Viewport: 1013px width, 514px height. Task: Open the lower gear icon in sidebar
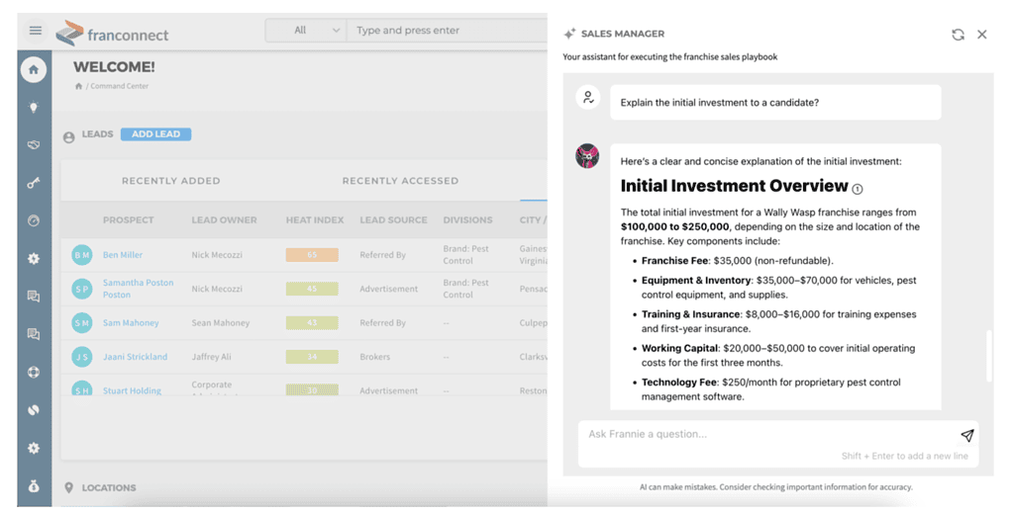click(x=34, y=448)
